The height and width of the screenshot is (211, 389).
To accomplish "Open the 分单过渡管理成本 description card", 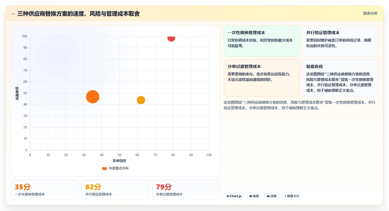I will (261, 78).
